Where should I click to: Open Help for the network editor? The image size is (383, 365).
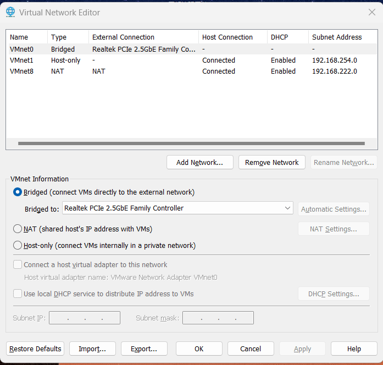[x=354, y=349]
